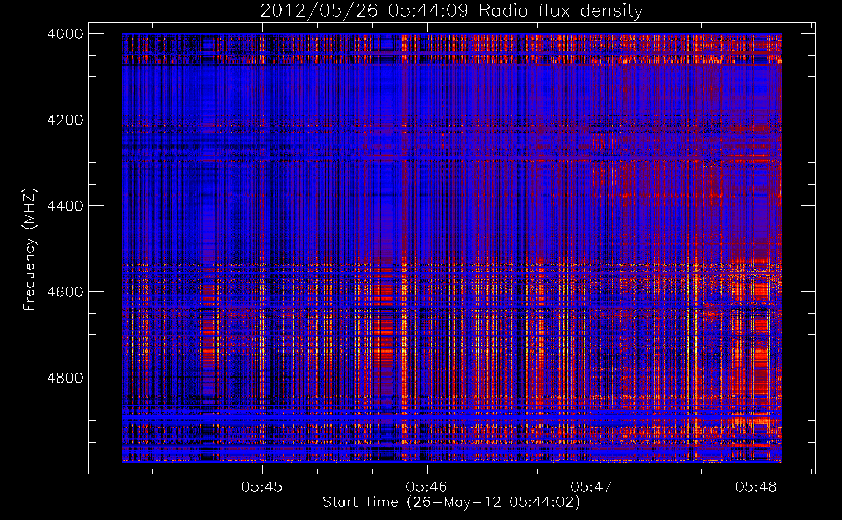Click the 05:46 time tick label

(x=427, y=487)
